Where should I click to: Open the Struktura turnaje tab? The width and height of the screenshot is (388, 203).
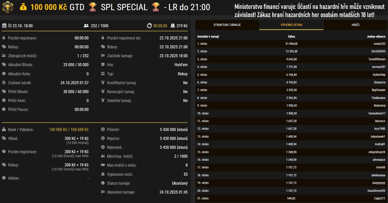(x=227, y=25)
